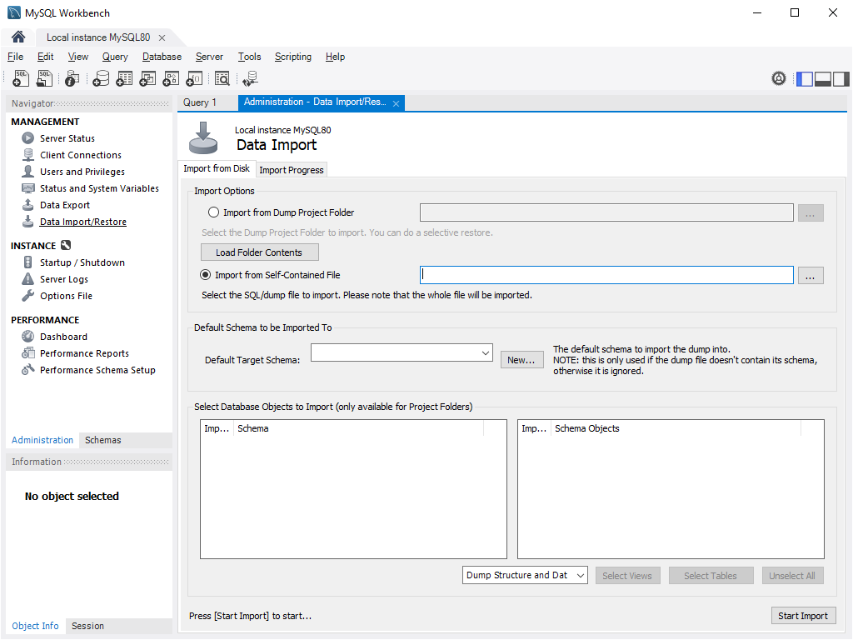
Task: Open the schema inspector info icon
Action: (72, 79)
